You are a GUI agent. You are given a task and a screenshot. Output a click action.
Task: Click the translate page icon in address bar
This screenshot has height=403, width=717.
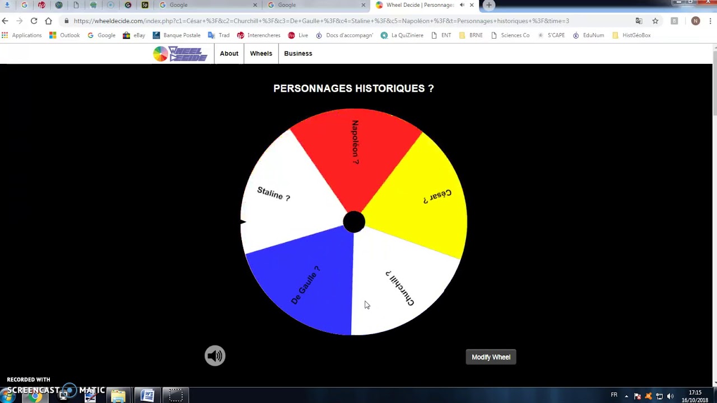coord(639,21)
